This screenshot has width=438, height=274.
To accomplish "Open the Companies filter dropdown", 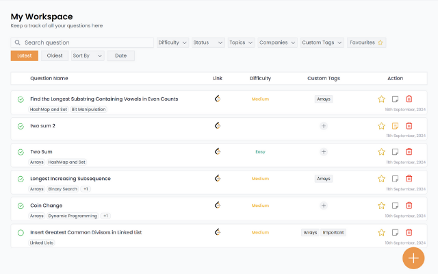I will tap(277, 42).
